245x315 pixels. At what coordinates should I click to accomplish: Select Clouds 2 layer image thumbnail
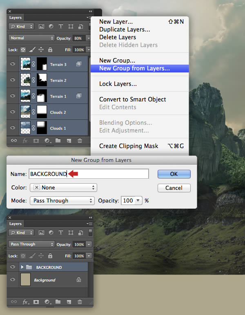25,112
